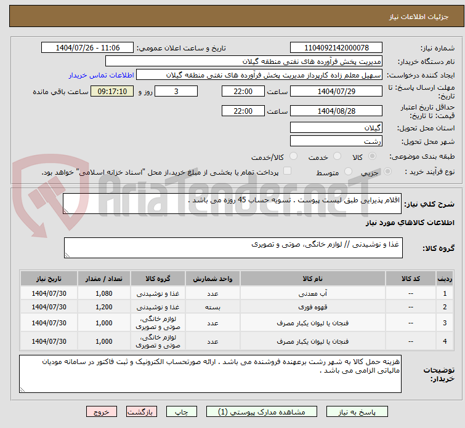Click response deadline date 1404/07/29
Screen dimensions: 465x428
(336, 91)
